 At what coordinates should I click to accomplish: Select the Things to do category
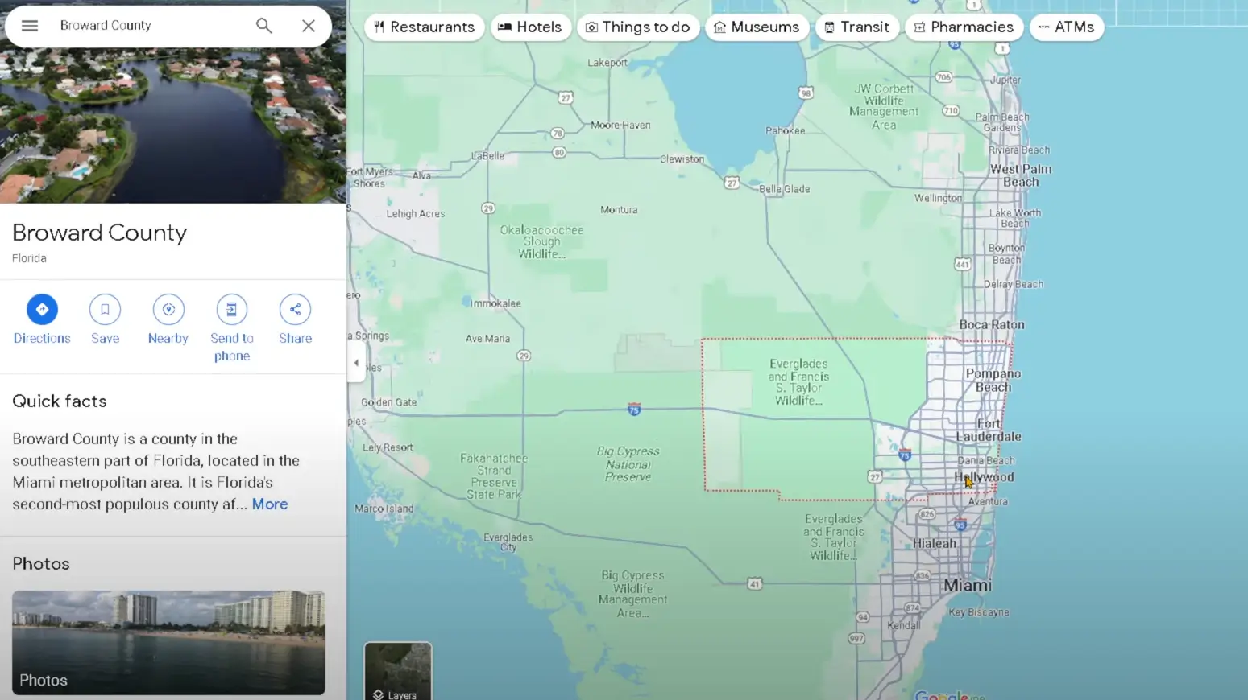pos(638,27)
